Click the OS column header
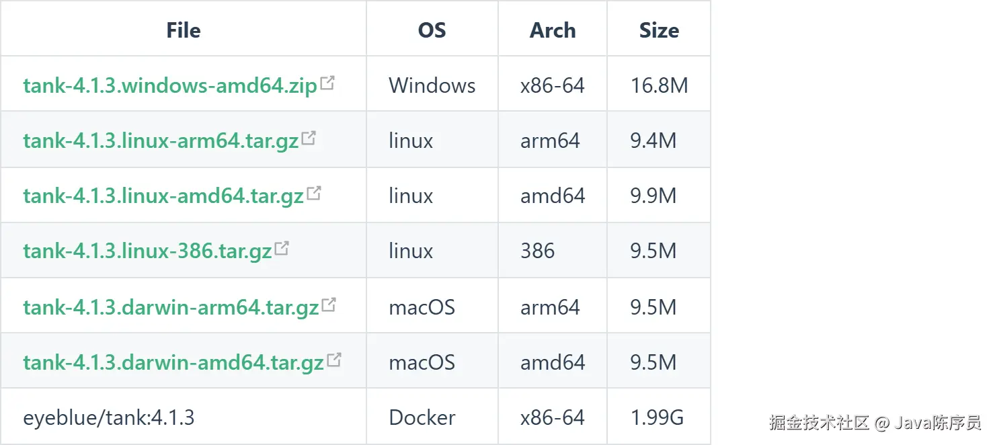Image resolution: width=995 pixels, height=445 pixels. point(432,30)
